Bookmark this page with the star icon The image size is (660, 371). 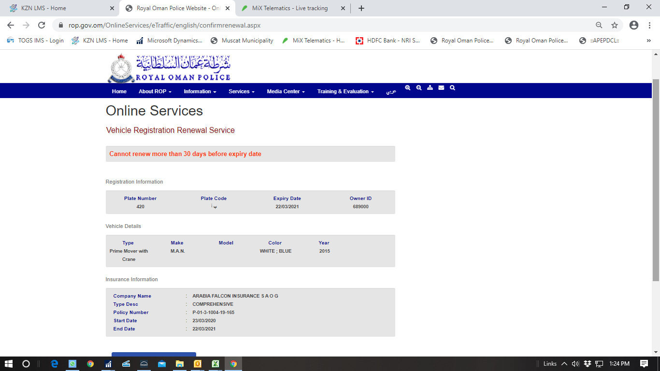[x=615, y=25]
